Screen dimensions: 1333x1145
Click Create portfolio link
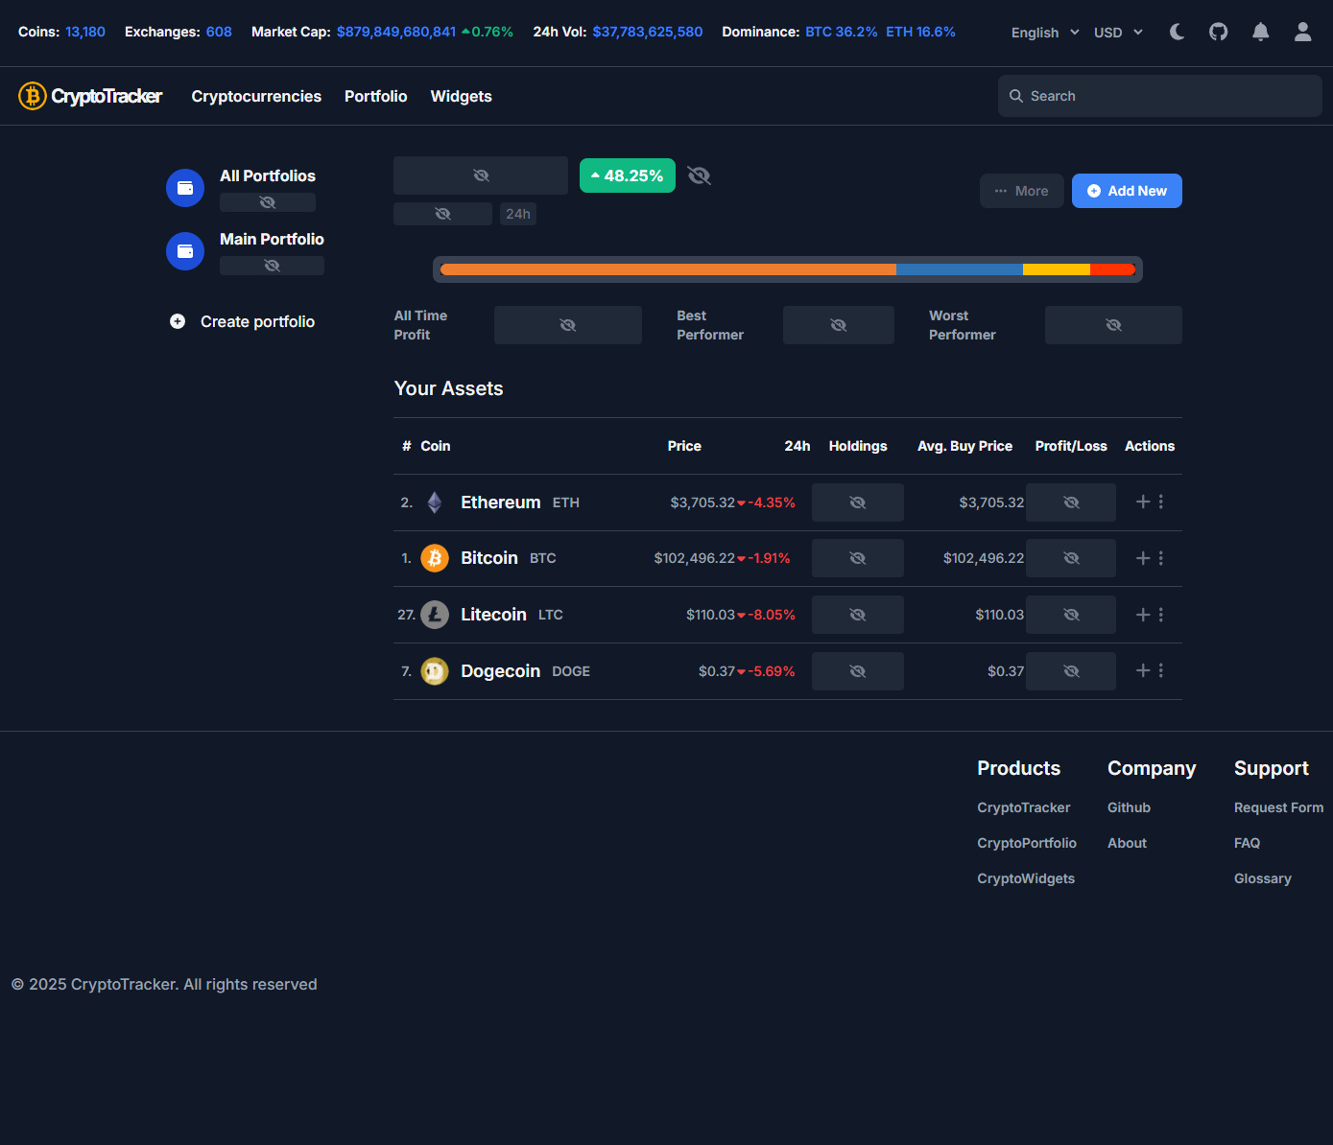pyautogui.click(x=257, y=321)
